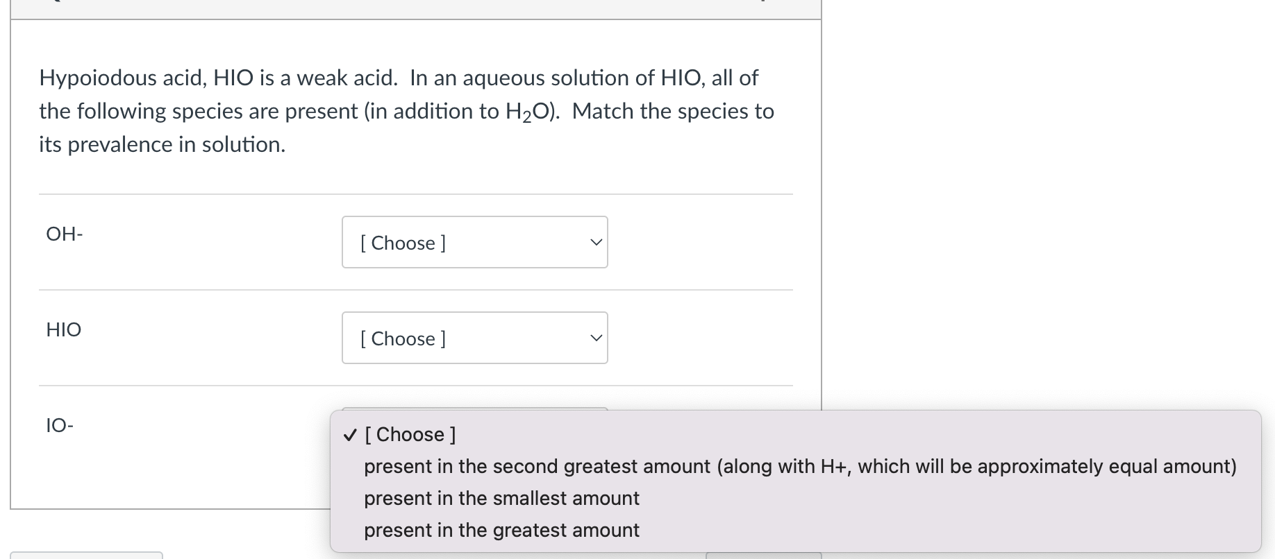The width and height of the screenshot is (1275, 559).
Task: Click the checkmark next to [Choose]
Action: point(349,435)
